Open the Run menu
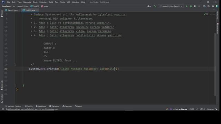 pyautogui.click(x=57, y=2)
